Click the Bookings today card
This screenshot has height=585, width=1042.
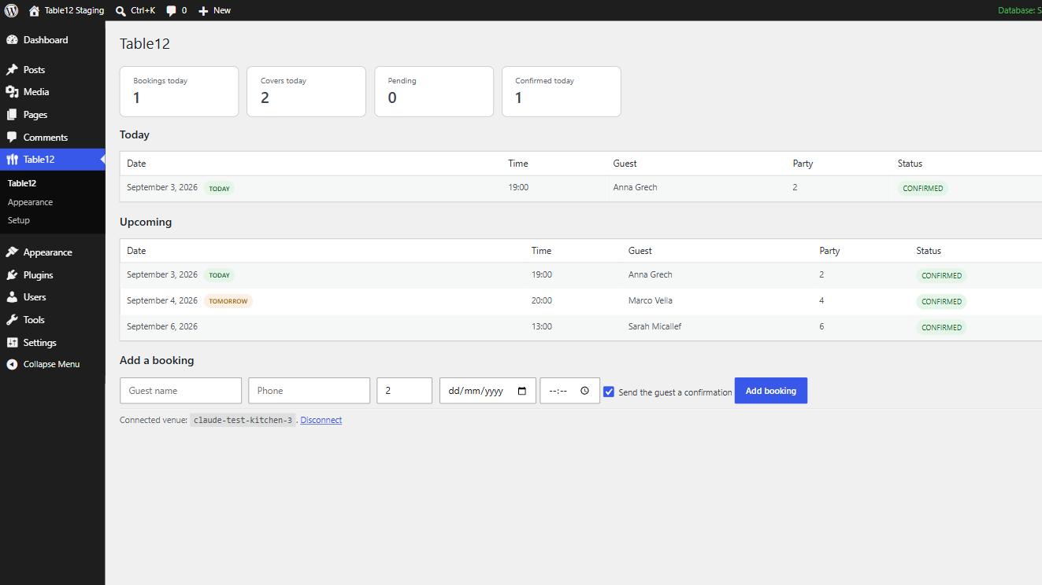point(179,91)
